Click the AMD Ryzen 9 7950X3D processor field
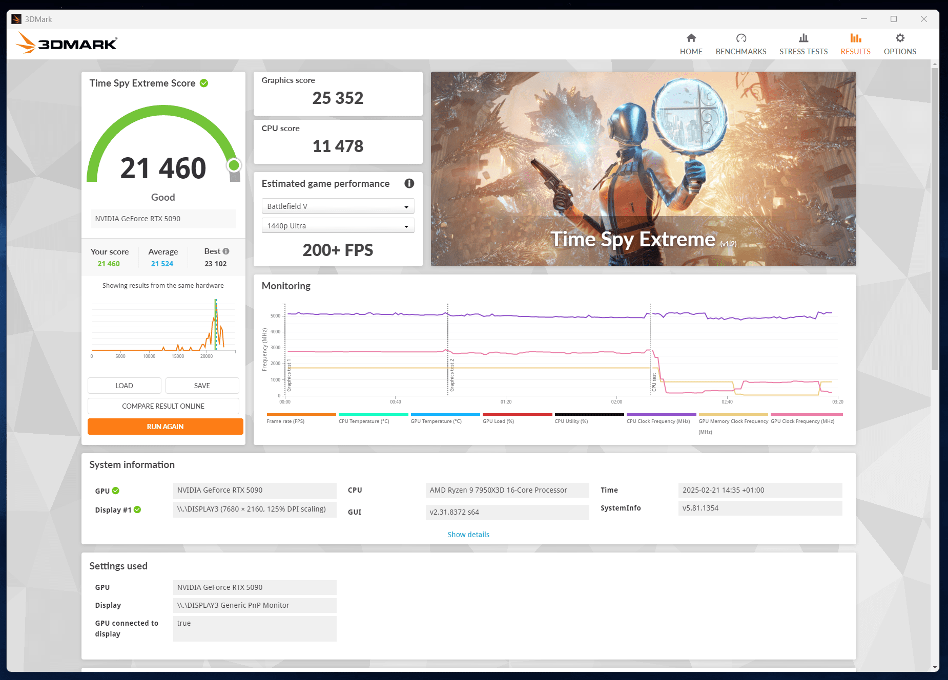 click(507, 490)
